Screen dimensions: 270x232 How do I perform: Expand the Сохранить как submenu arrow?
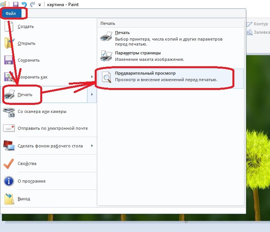92,77
